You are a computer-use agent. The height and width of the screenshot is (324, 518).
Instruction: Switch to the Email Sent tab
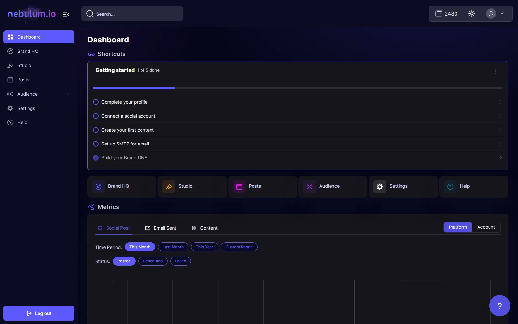click(x=161, y=228)
